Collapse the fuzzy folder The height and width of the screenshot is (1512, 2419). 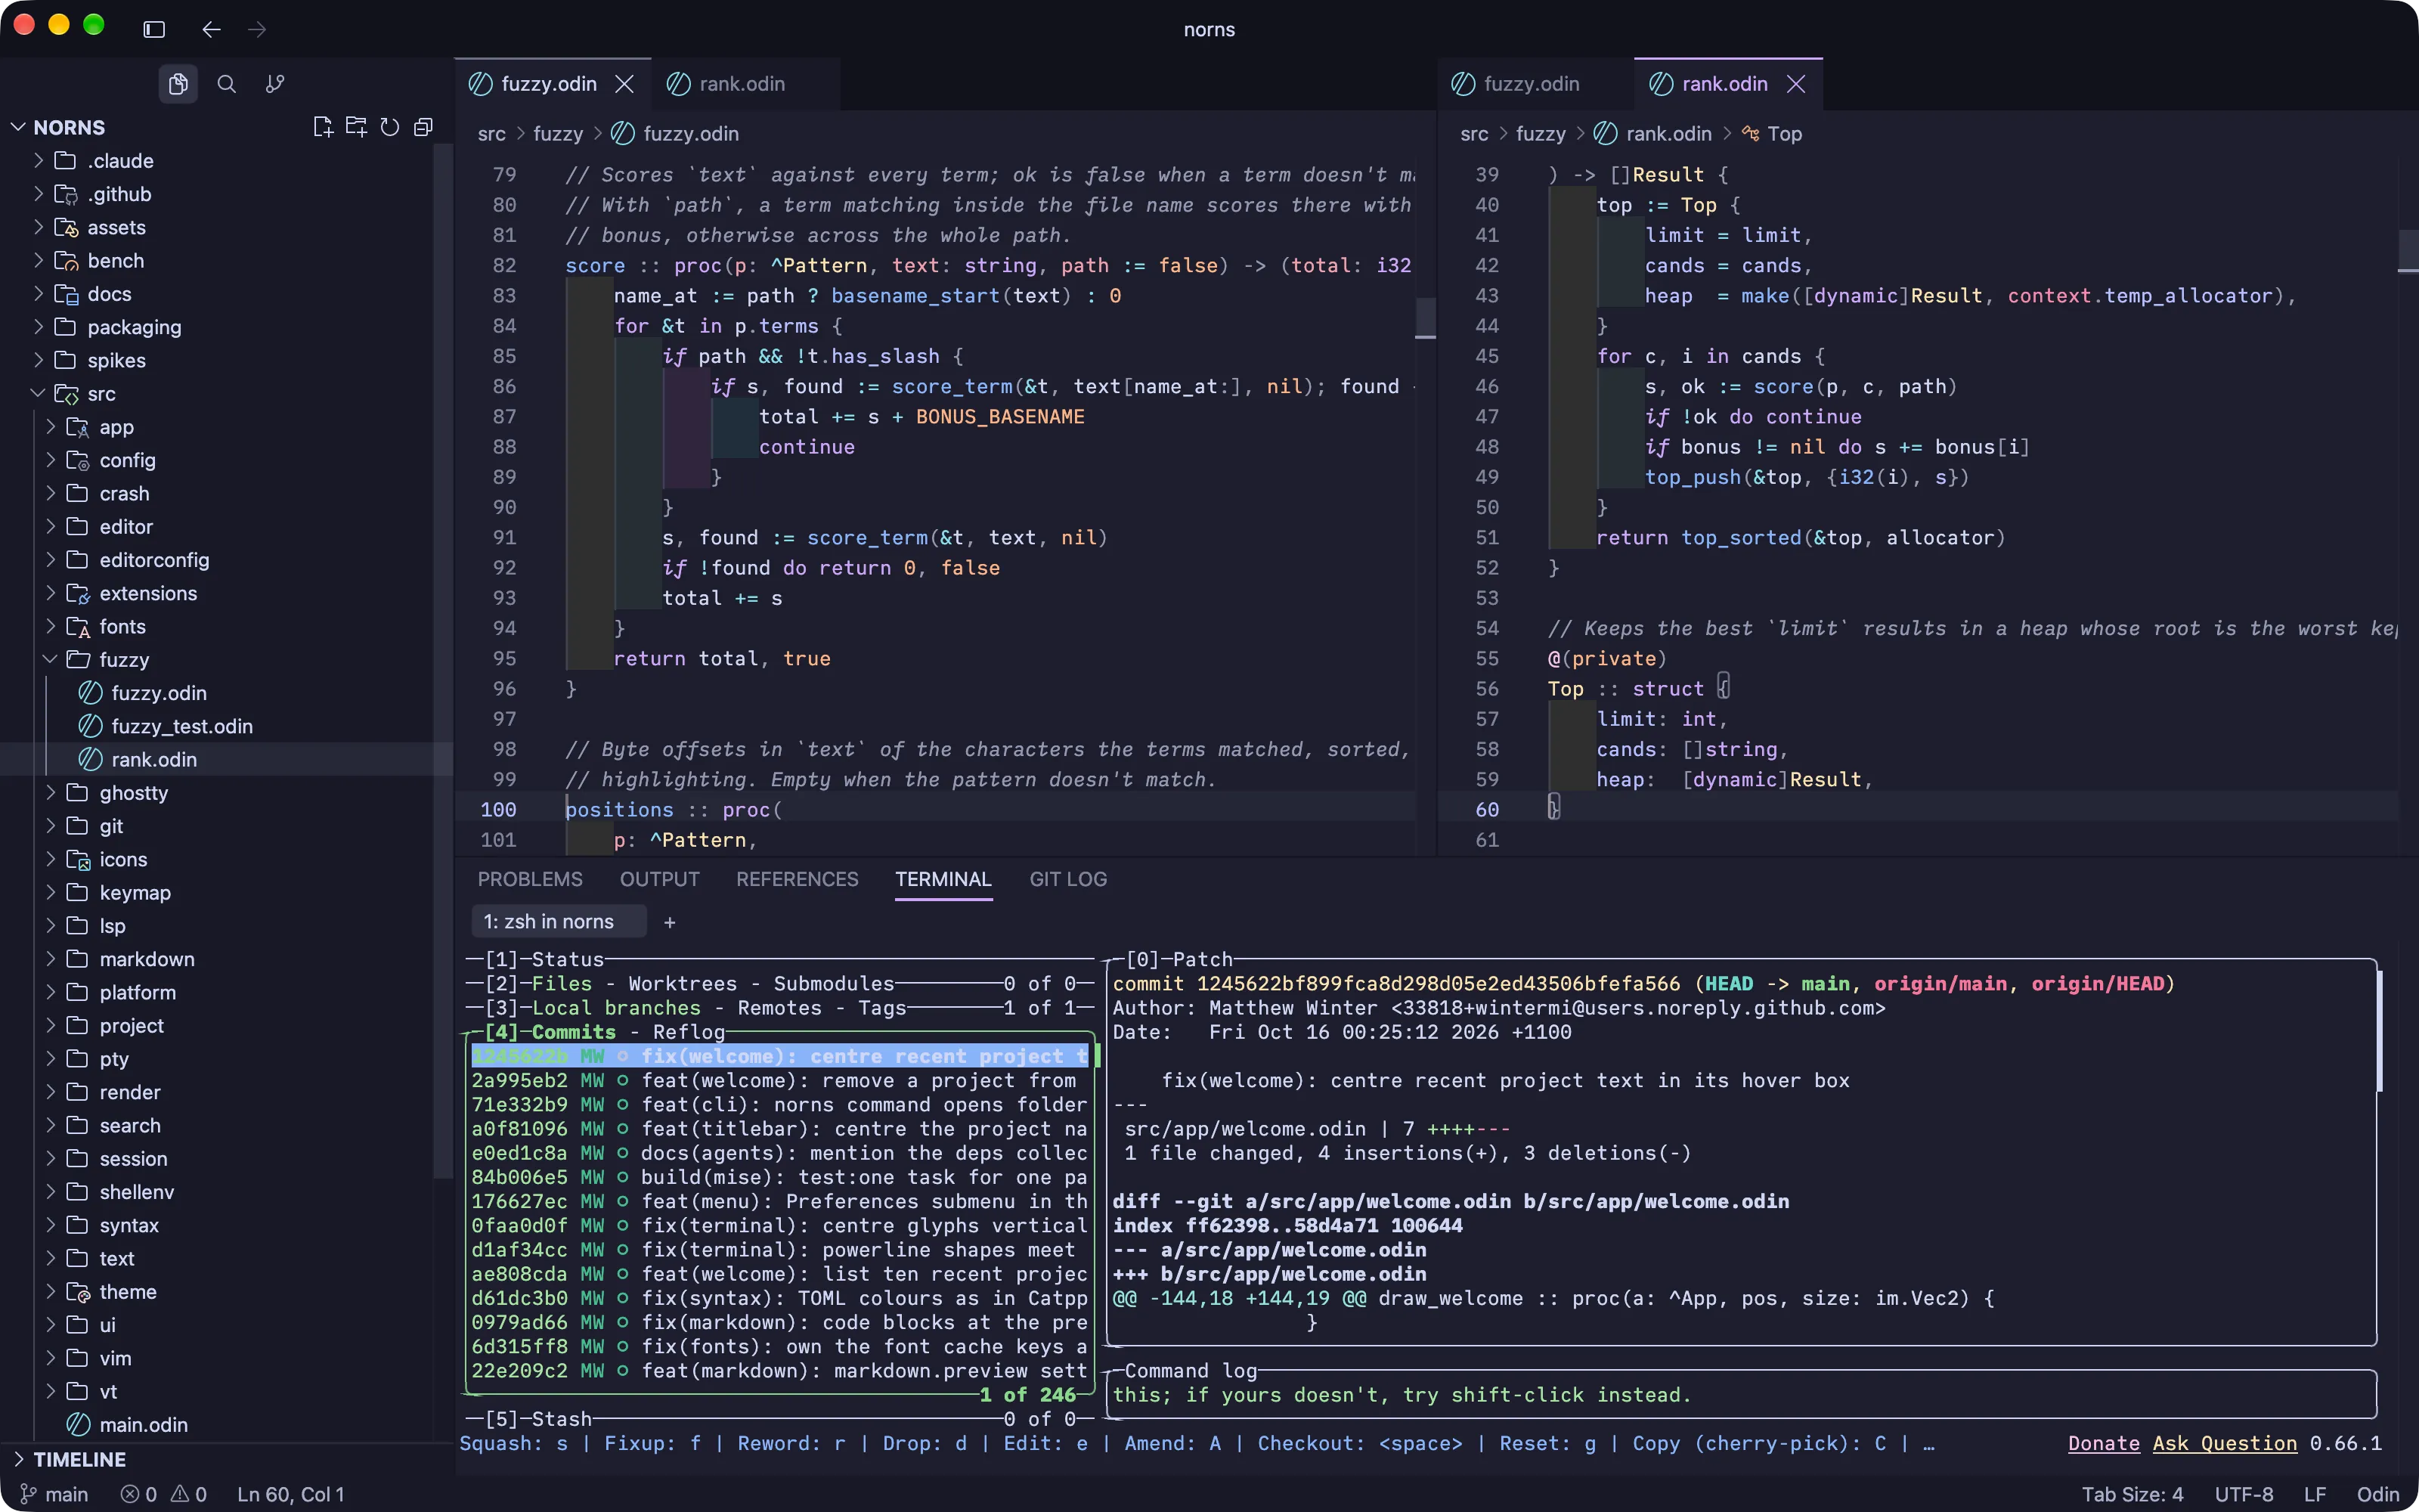50,660
